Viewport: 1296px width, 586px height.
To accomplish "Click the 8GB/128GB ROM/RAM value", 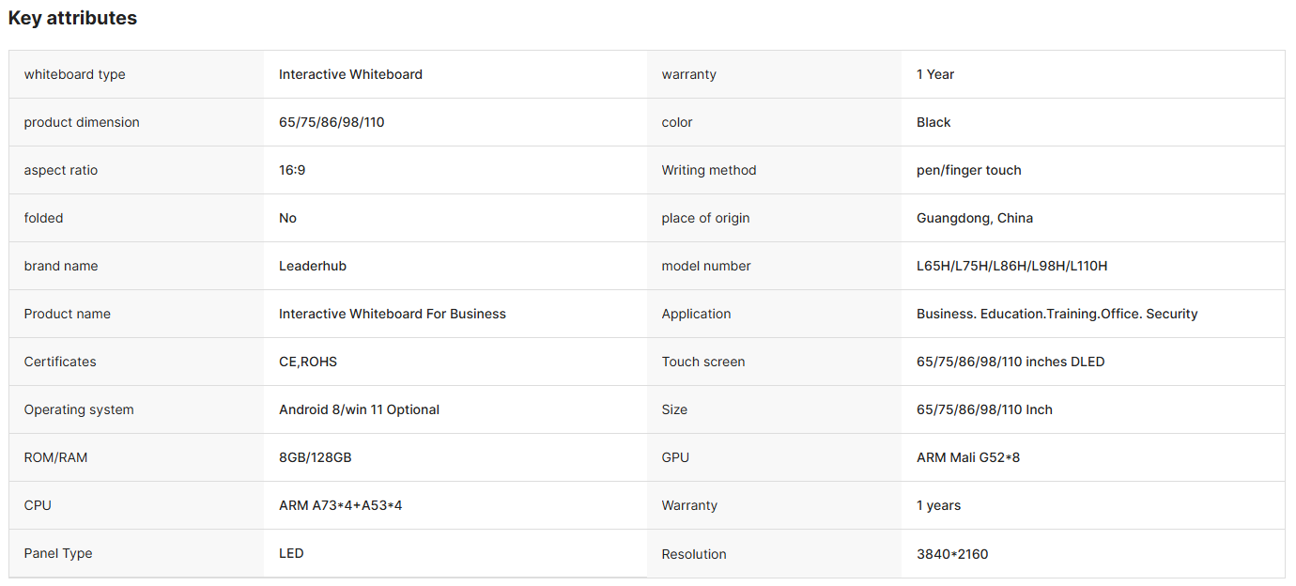I will pos(316,457).
